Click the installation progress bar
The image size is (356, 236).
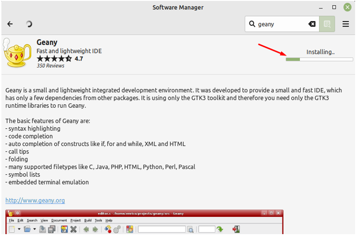pos(320,59)
